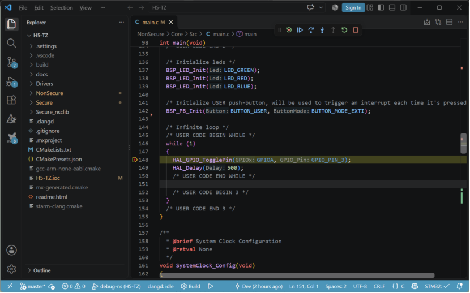470x293 pixels.
Task: Open the Copilot chat icon in title bar
Action: [310, 7]
